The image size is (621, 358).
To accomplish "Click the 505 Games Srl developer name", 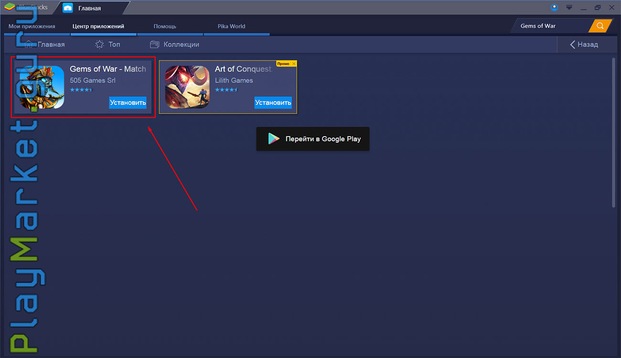I will (x=93, y=80).
